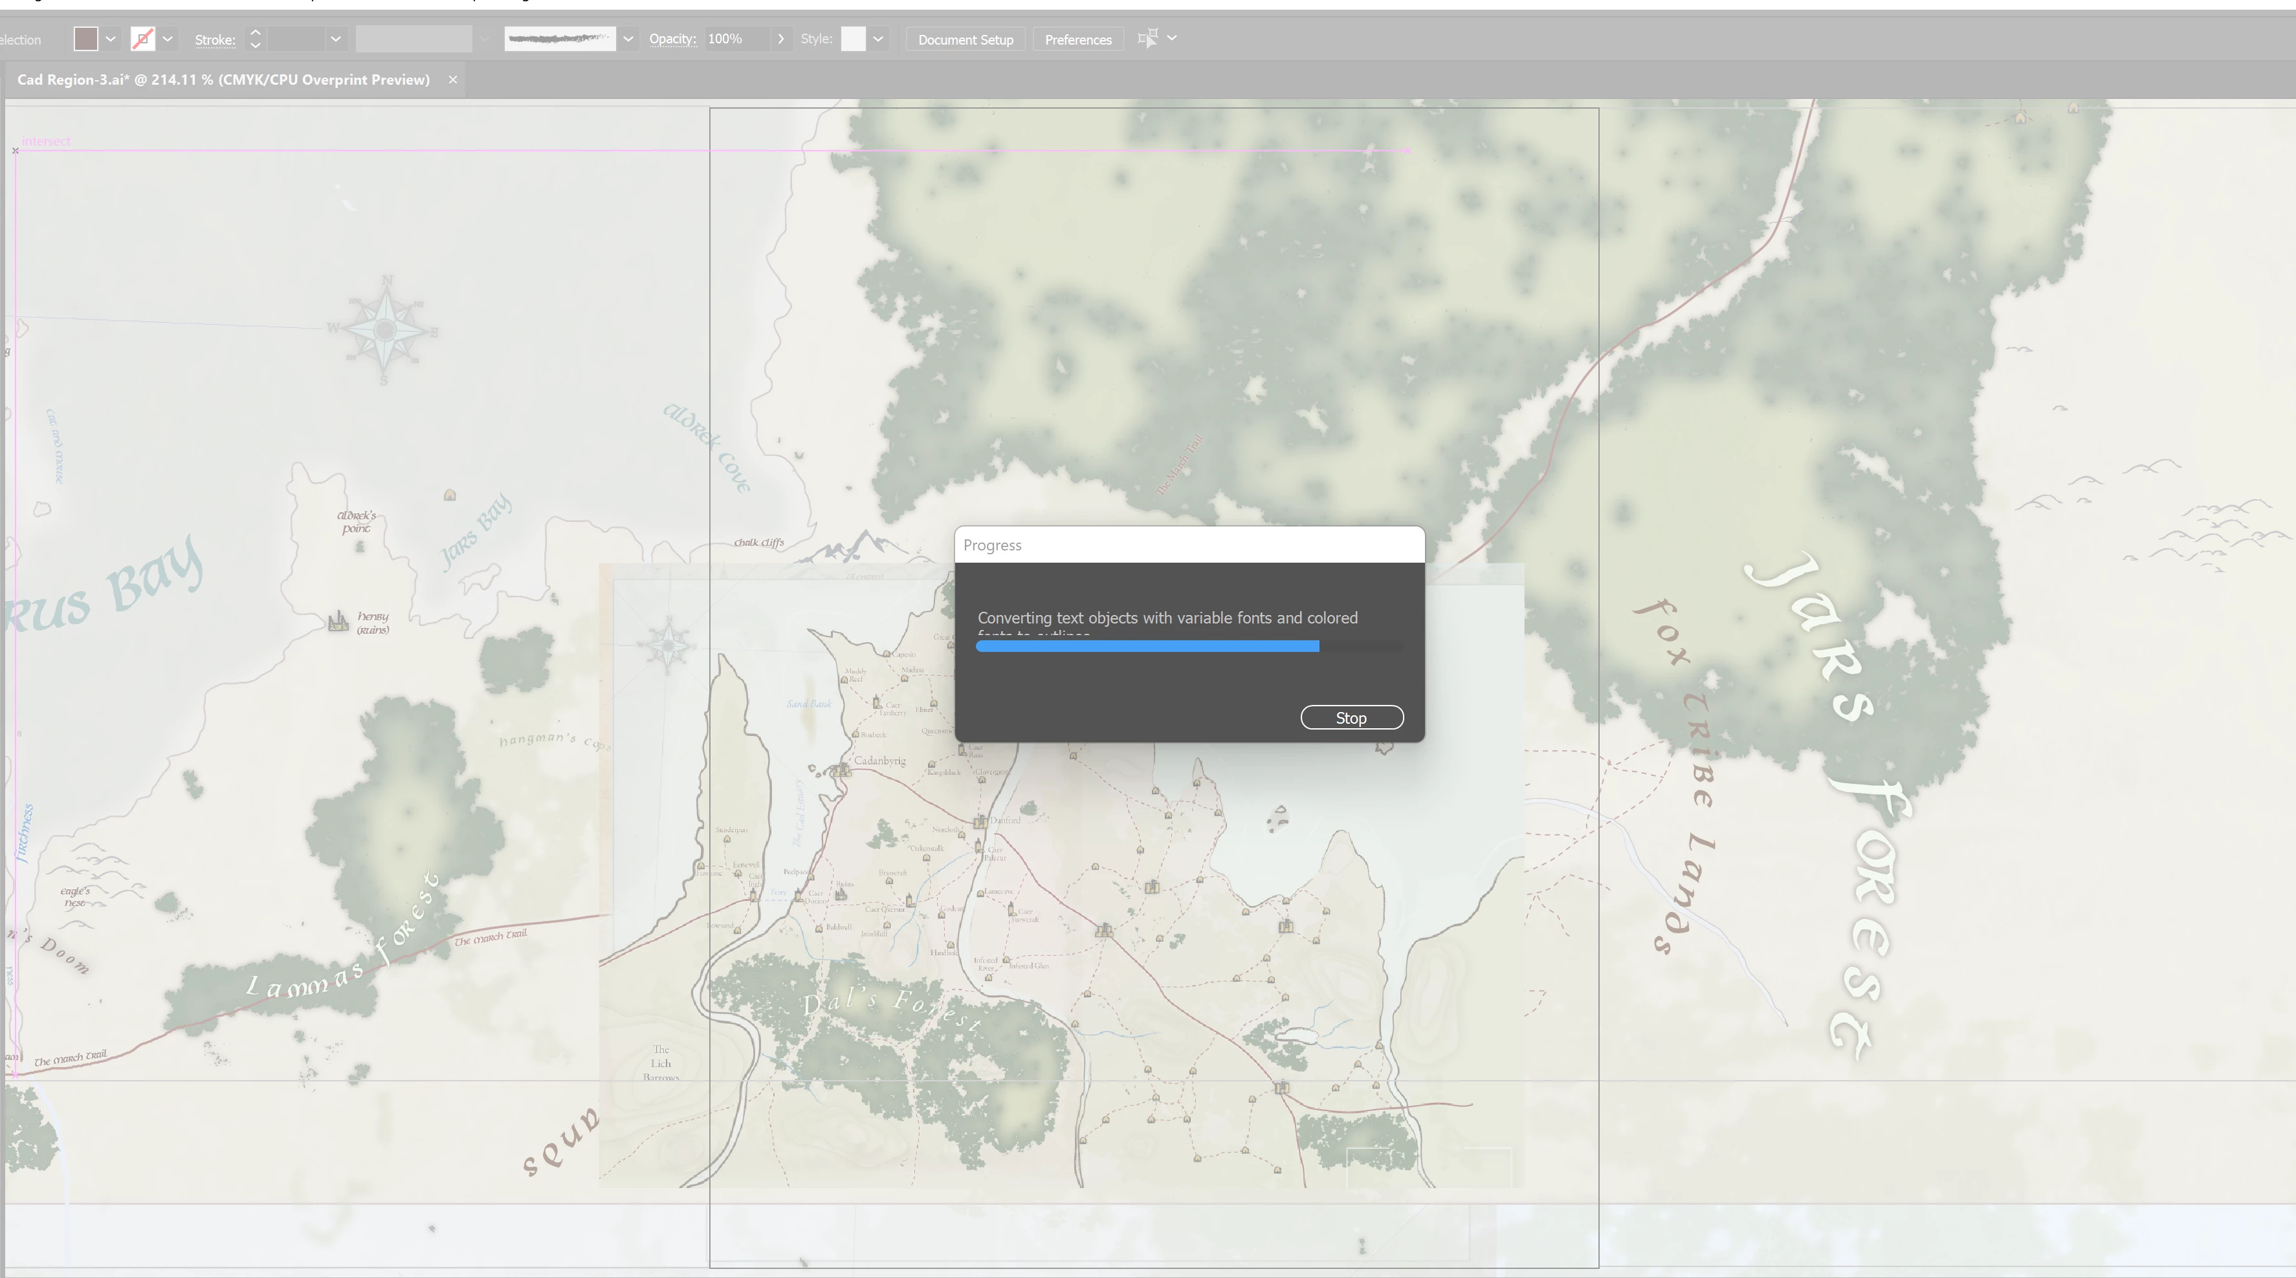The image size is (2296, 1278).
Task: Open the Stroke panel label link
Action: (215, 40)
